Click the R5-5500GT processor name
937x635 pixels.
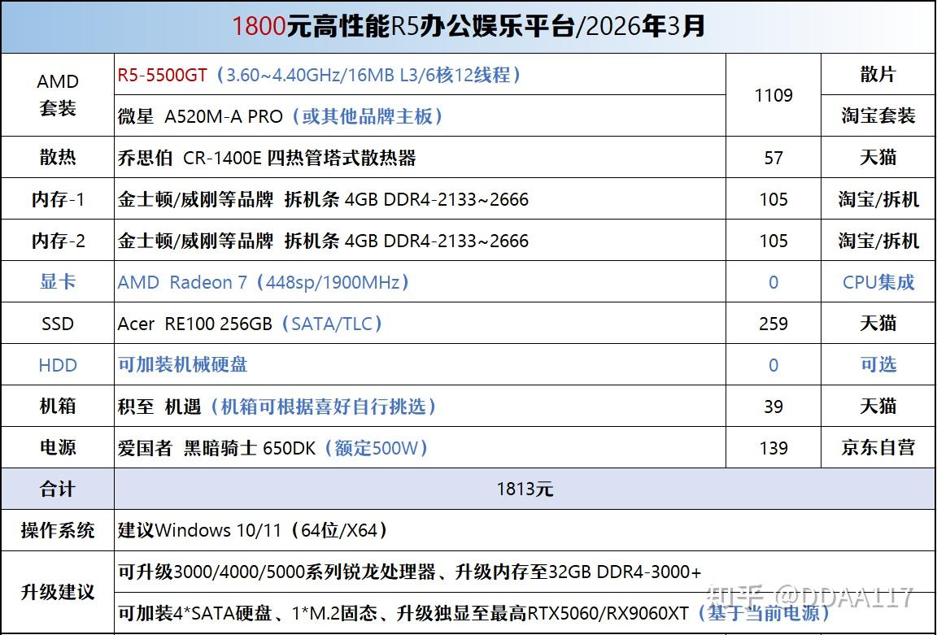pos(162,75)
